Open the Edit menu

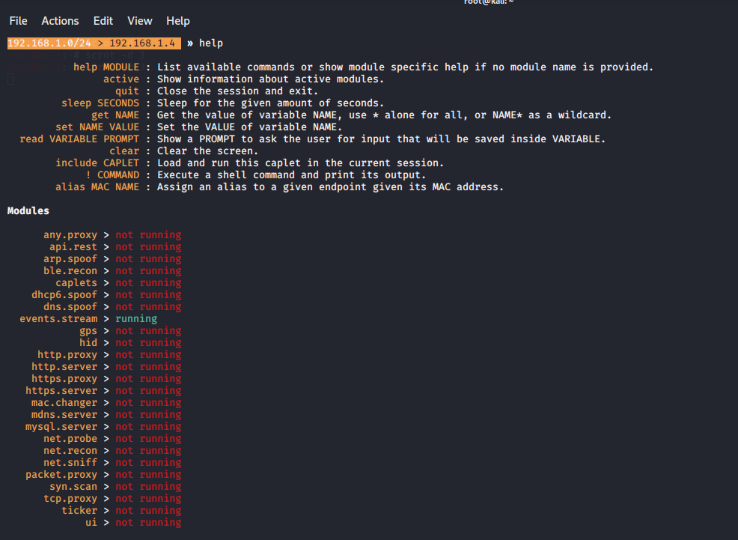(x=103, y=21)
